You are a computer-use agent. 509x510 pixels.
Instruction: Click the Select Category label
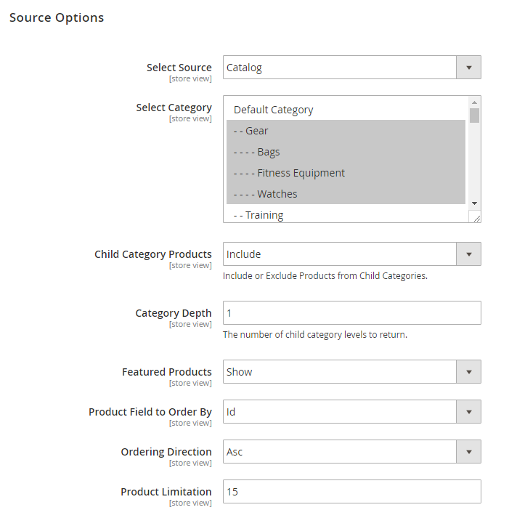(x=174, y=108)
